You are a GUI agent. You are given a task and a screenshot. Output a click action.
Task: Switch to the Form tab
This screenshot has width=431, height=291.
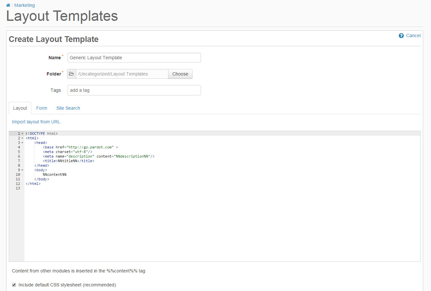[x=42, y=108]
